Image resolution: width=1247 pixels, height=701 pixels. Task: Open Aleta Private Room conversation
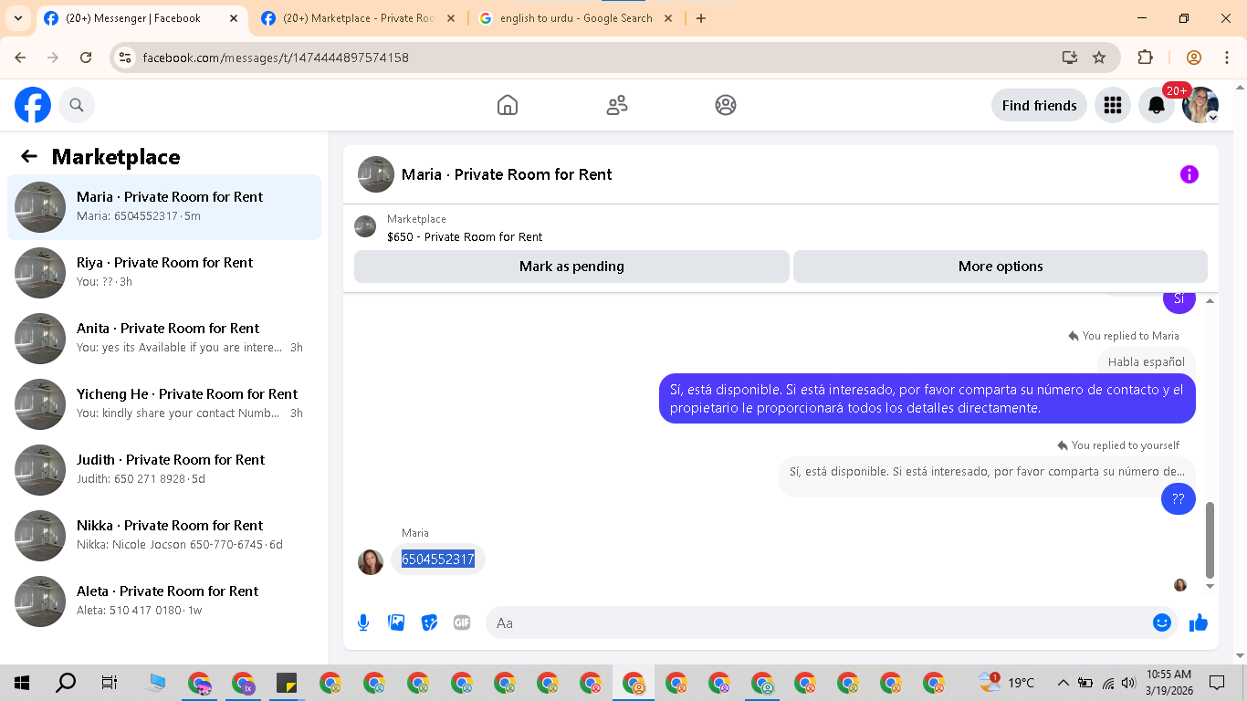tap(164, 602)
